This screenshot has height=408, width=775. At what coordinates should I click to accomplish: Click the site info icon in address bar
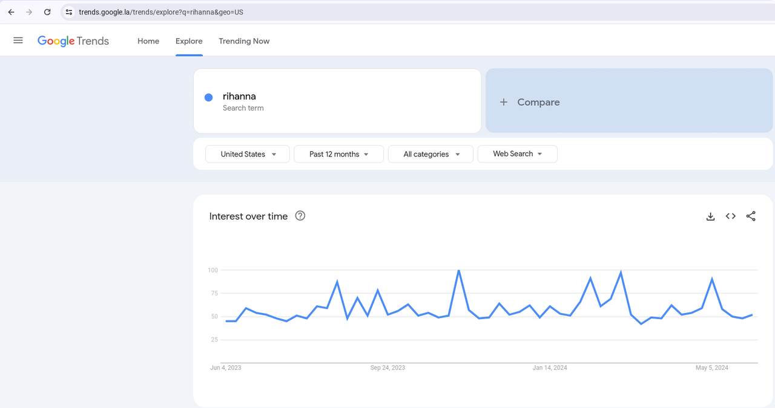click(69, 12)
